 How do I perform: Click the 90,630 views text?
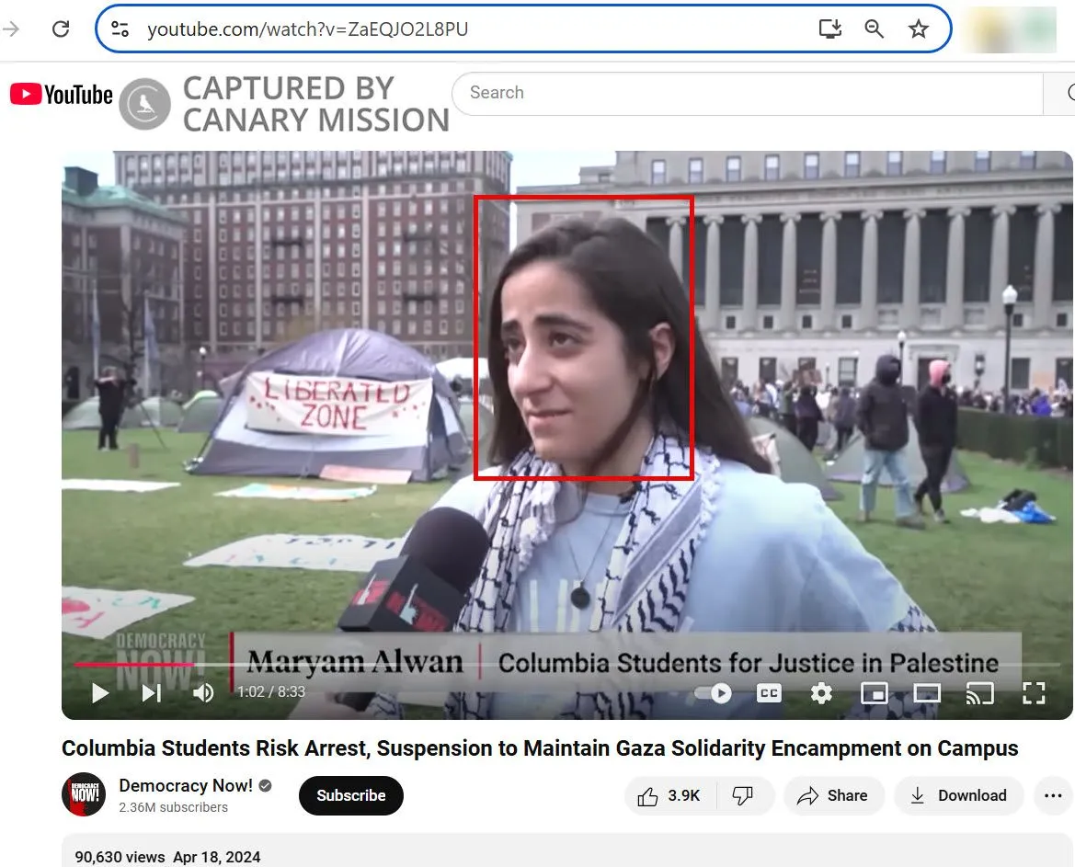[x=120, y=857]
